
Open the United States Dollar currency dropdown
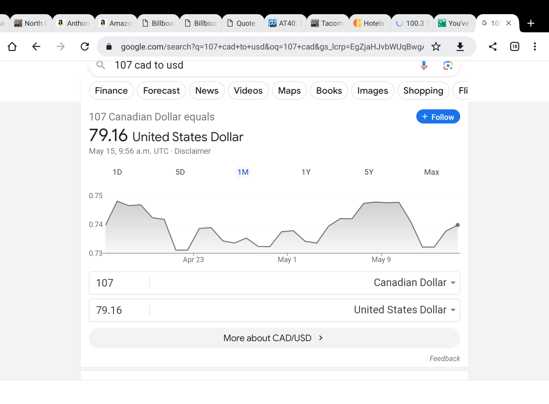pos(404,310)
